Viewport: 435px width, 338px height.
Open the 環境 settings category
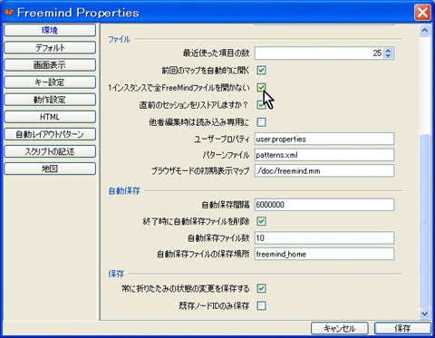click(x=50, y=30)
